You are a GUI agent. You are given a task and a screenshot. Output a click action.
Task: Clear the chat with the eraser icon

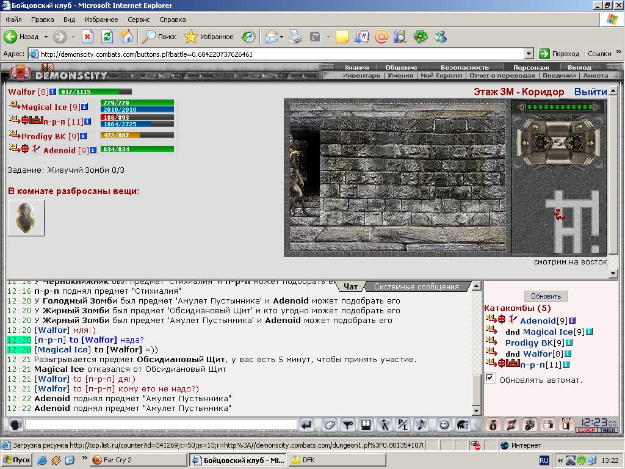point(329,425)
